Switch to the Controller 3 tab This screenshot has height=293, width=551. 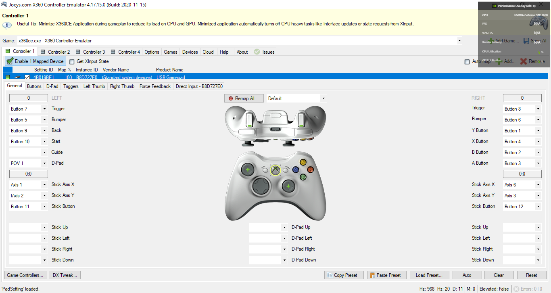90,52
